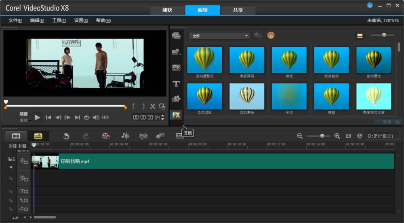This screenshot has width=404, height=223.
Task: Open the Transition library (AB icon)
Action: tap(176, 68)
